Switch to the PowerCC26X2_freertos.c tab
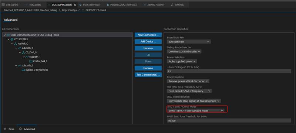This screenshot has width=296, height=133. tap(122, 5)
